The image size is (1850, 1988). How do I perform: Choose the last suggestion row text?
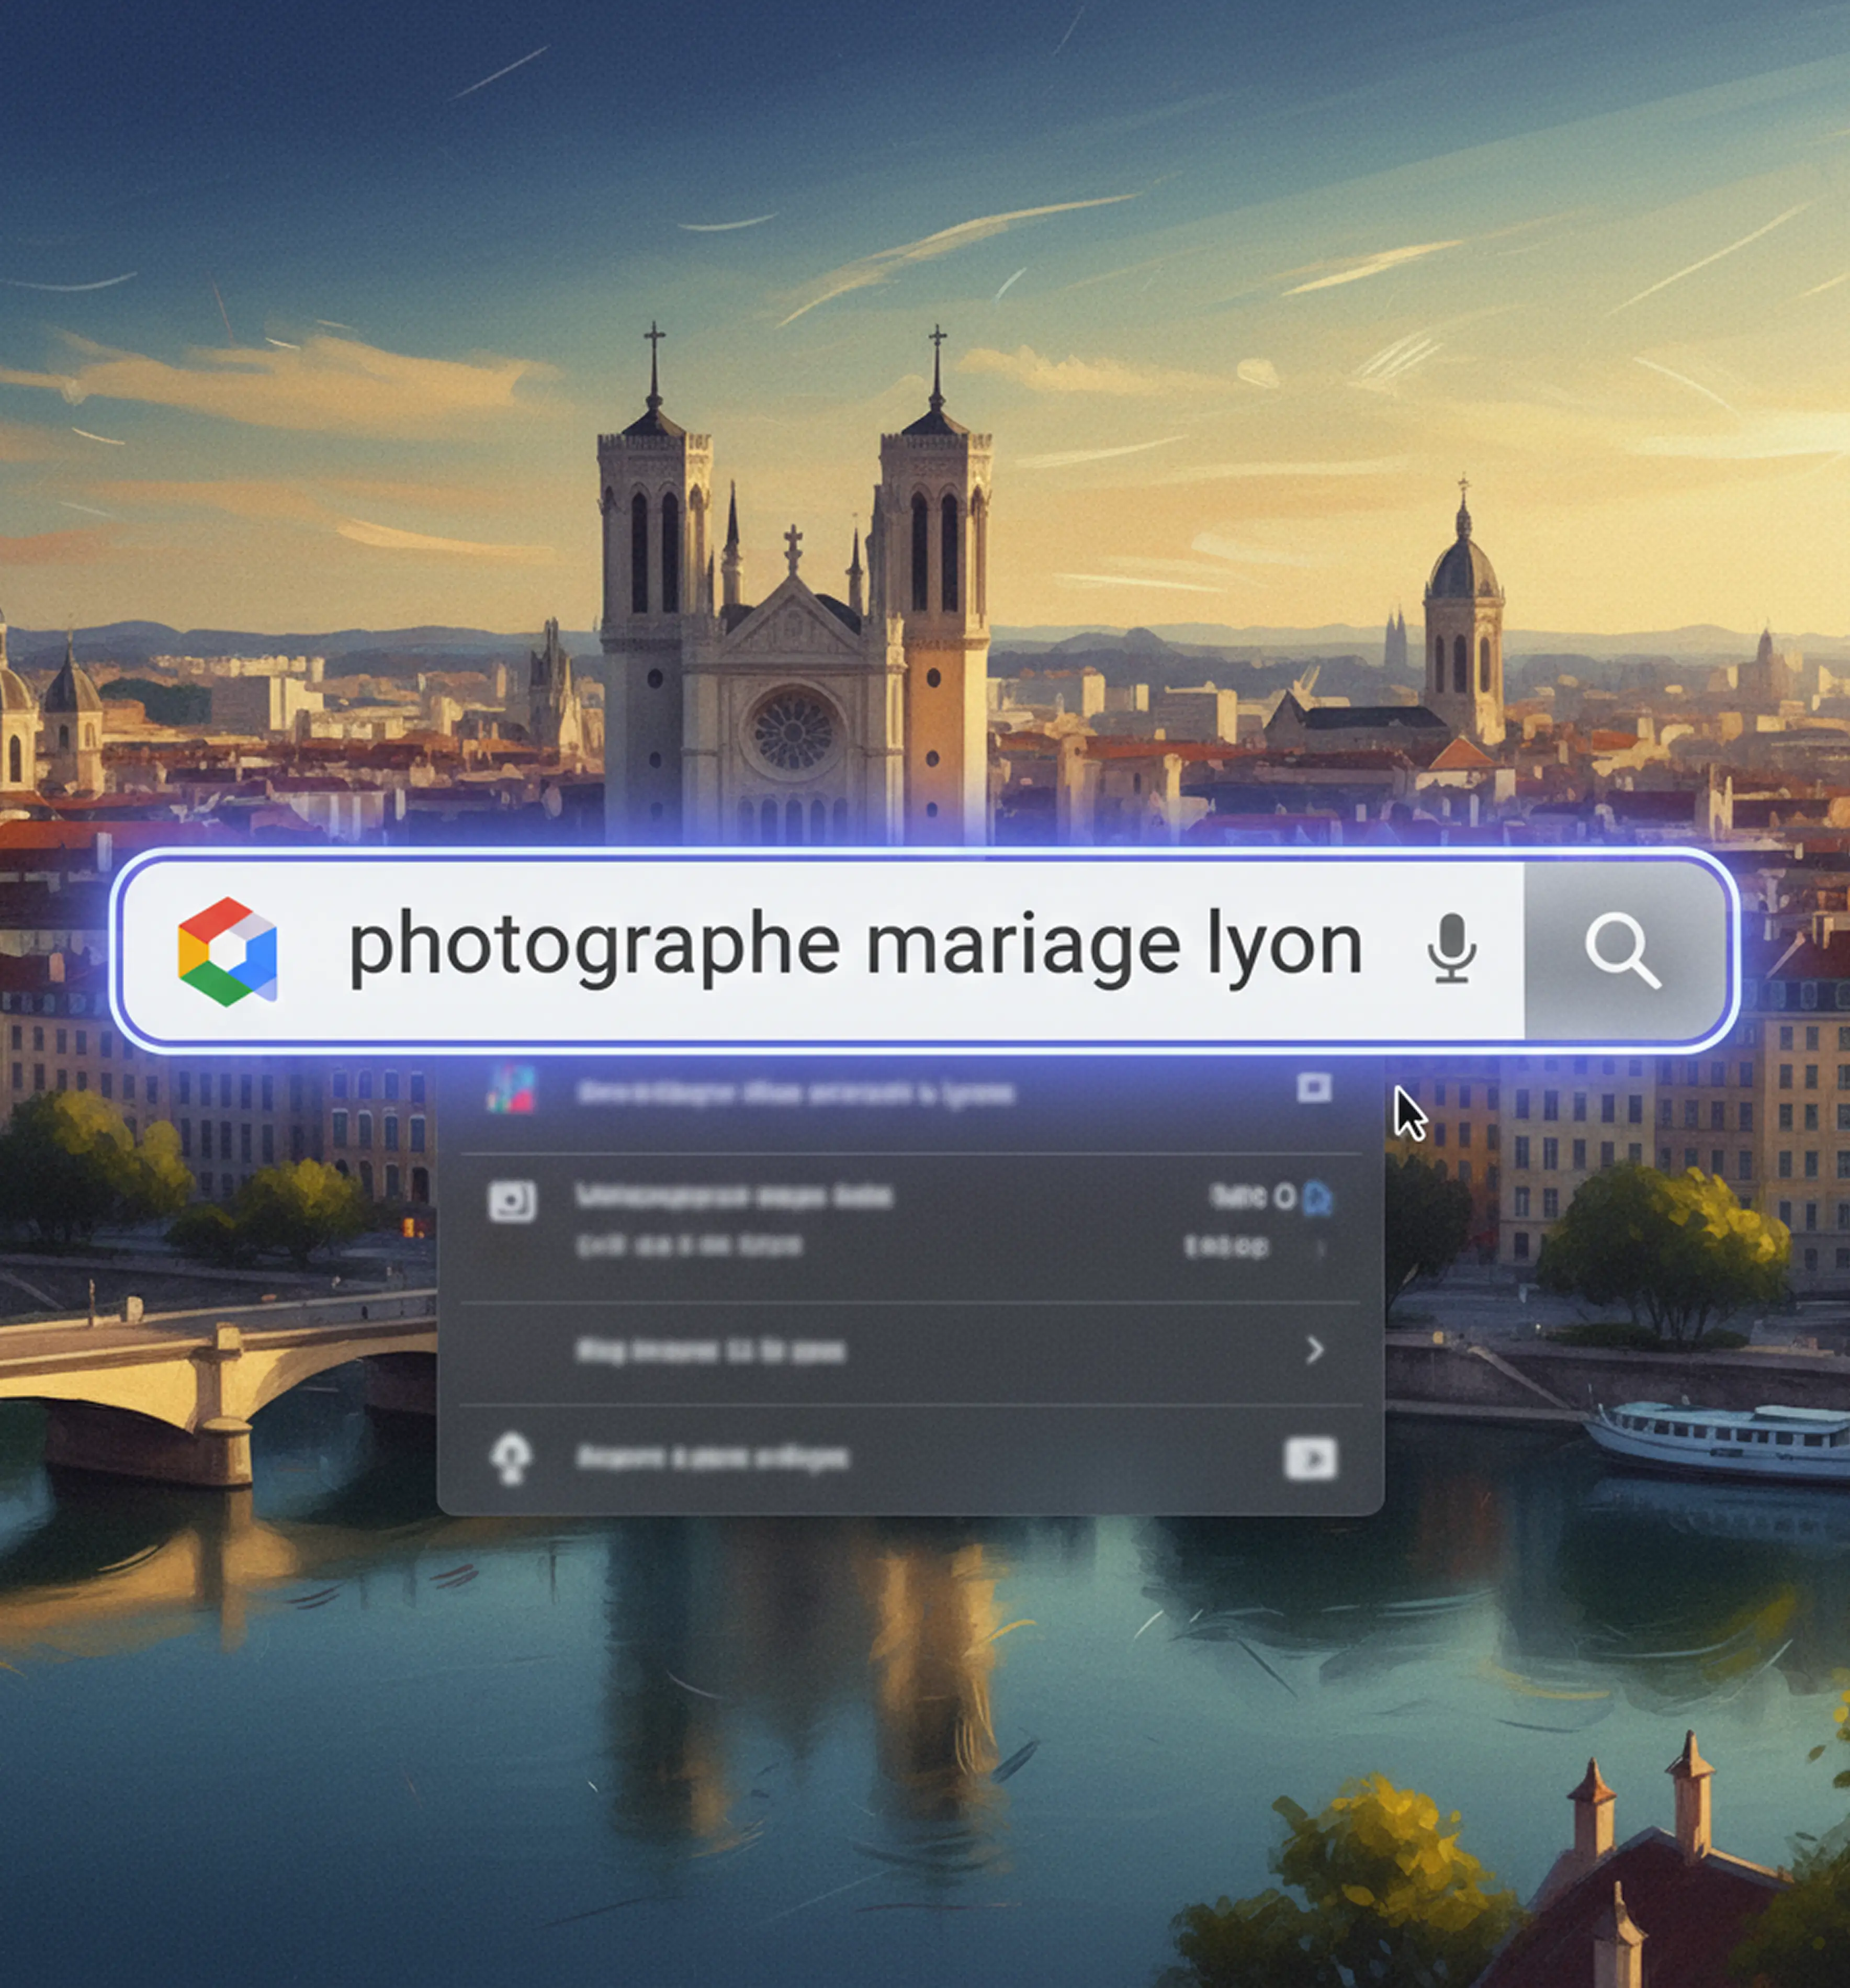tap(713, 1458)
